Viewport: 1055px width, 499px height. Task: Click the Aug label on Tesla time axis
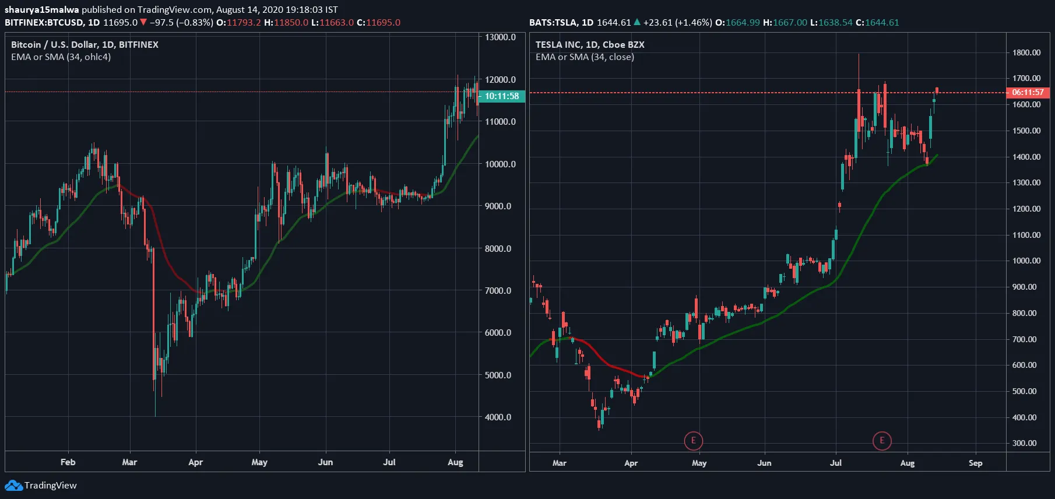coord(907,463)
